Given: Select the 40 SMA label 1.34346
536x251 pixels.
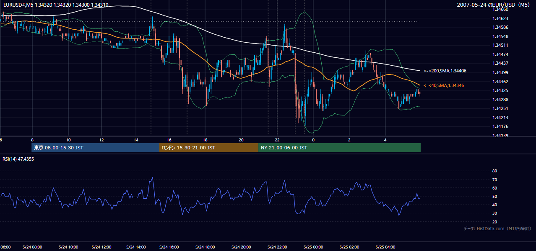Looking at the screenshot, I should [444, 85].
